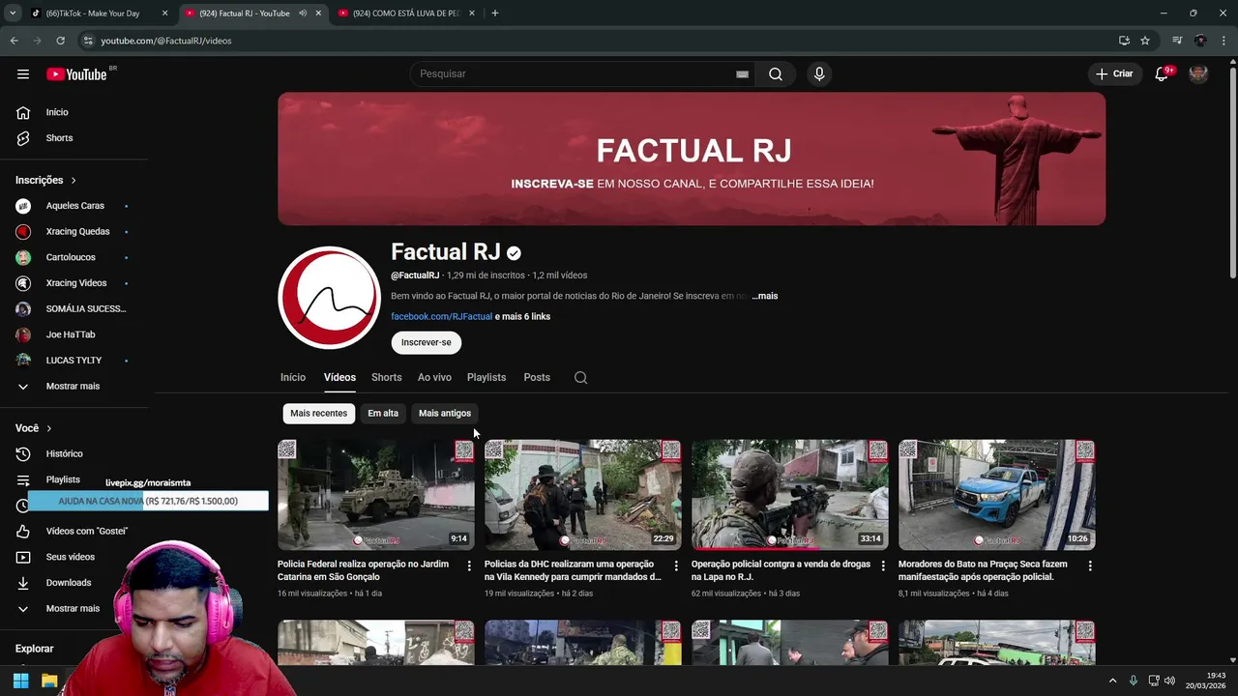The image size is (1238, 696).
Task: Open the YouTube hamburger guide menu
Action: tap(23, 74)
